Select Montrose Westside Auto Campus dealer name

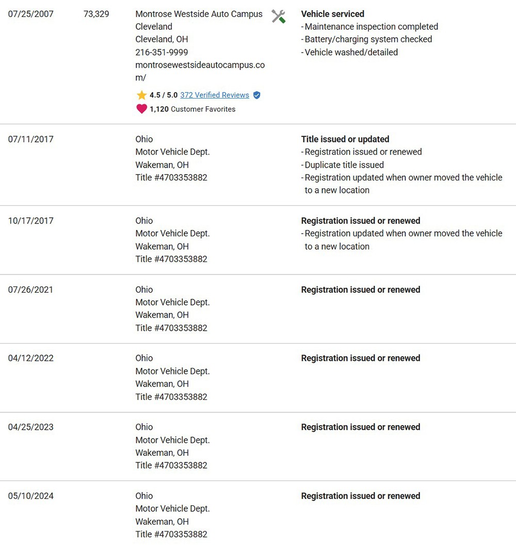tap(199, 14)
